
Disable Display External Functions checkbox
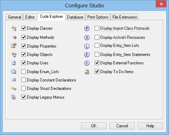coord(97,63)
